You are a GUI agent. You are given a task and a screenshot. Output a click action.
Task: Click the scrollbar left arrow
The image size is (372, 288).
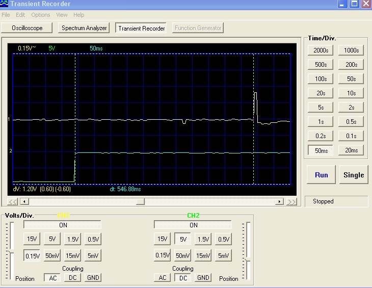click(24, 202)
